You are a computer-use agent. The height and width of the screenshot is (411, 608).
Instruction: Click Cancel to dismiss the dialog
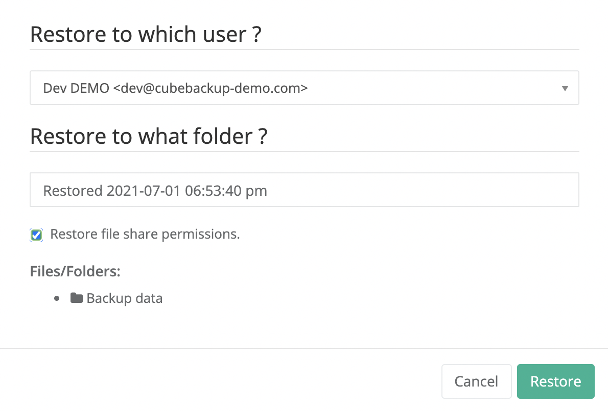point(476,381)
